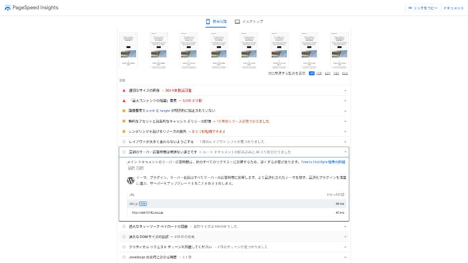
Task: Click the red triangle beside 適切なサイズの画像
Action: pos(124,90)
